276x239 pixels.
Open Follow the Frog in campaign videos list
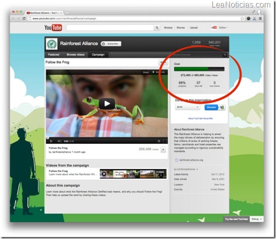tap(58, 171)
